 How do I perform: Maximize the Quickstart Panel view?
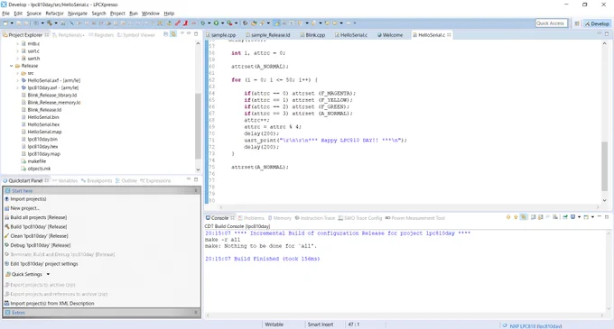[x=196, y=179]
